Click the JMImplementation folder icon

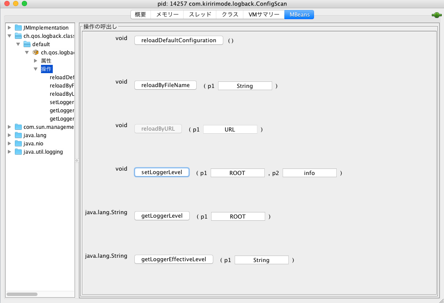pyautogui.click(x=18, y=27)
